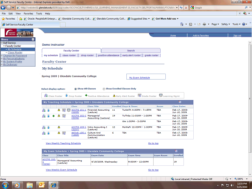Open class roster icon for ACCTG 102-1
Viewport: 252px width, 189px height.
[x=44, y=116]
